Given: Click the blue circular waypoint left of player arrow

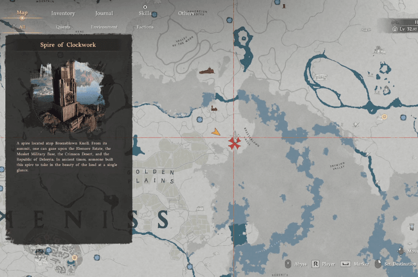Looking at the screenshot, I should [199, 120].
